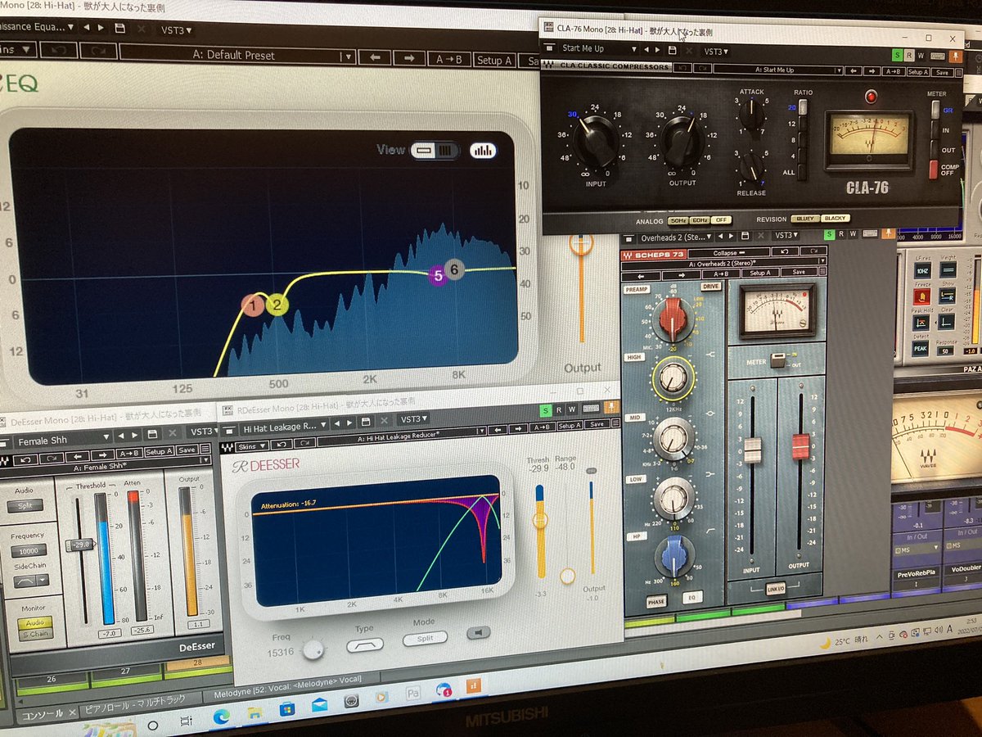
Task: Click the speaker sidechain listen icon in RDeEsser
Action: [x=479, y=632]
